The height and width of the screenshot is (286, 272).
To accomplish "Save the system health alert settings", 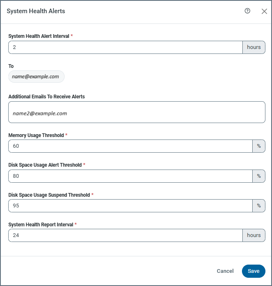I will click(253, 271).
